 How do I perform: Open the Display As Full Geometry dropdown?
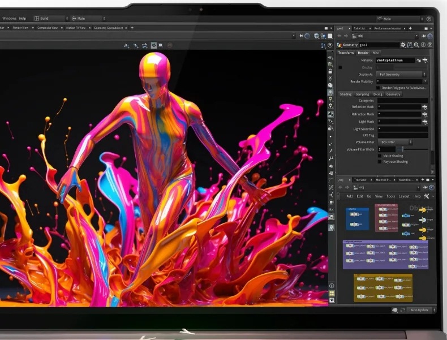tap(402, 74)
